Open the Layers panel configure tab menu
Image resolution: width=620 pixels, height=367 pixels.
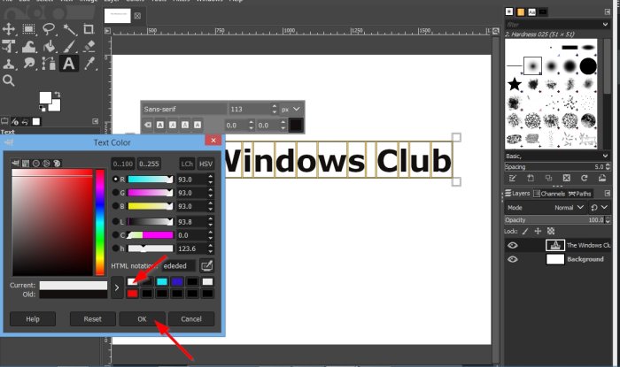[x=608, y=193]
